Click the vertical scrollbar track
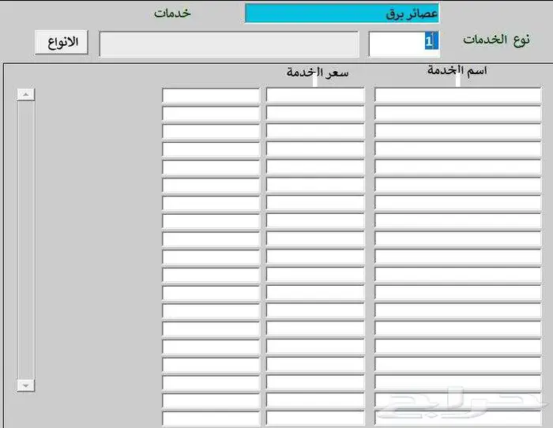The height and width of the screenshot is (428, 553). click(x=26, y=237)
